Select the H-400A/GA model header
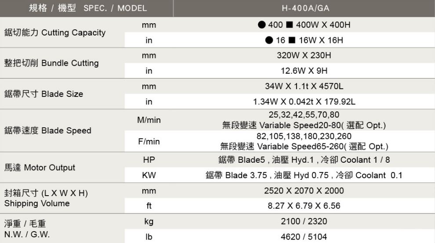Viewport: 435px width, 243px height. coord(304,8)
